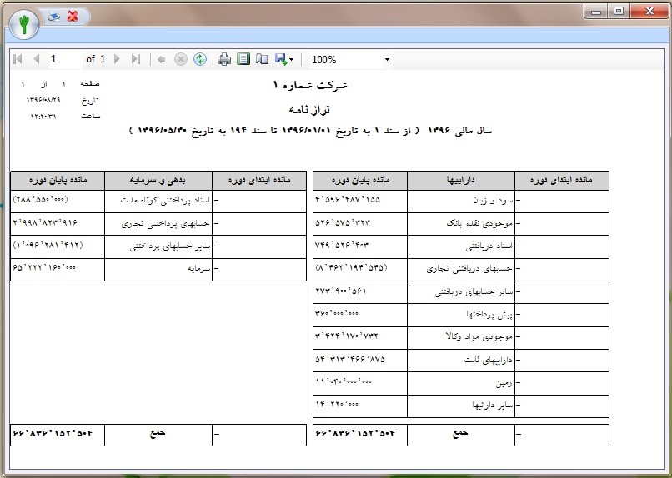The width and height of the screenshot is (672, 478).
Task: Click liabilities جمع total label
Action: click(x=158, y=434)
